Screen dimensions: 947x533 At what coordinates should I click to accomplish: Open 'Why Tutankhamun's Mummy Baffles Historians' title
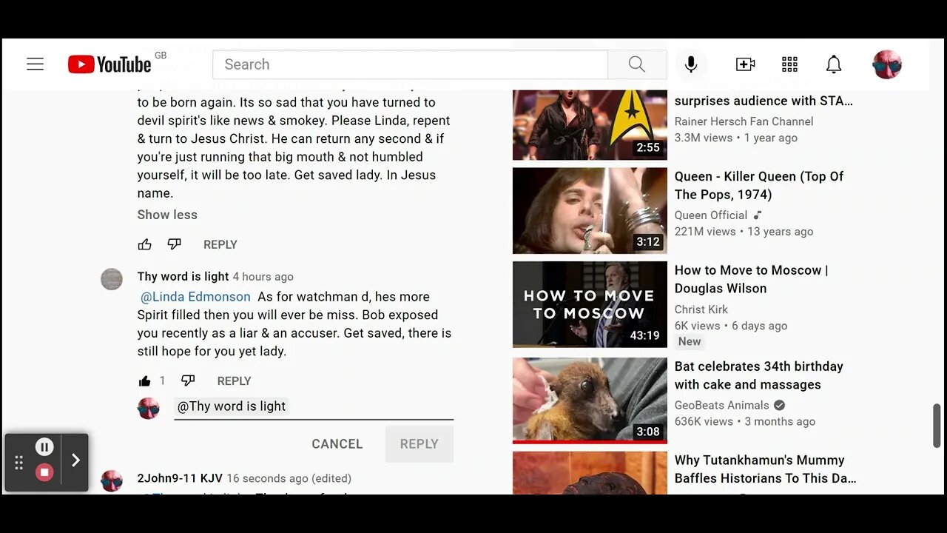766,469
